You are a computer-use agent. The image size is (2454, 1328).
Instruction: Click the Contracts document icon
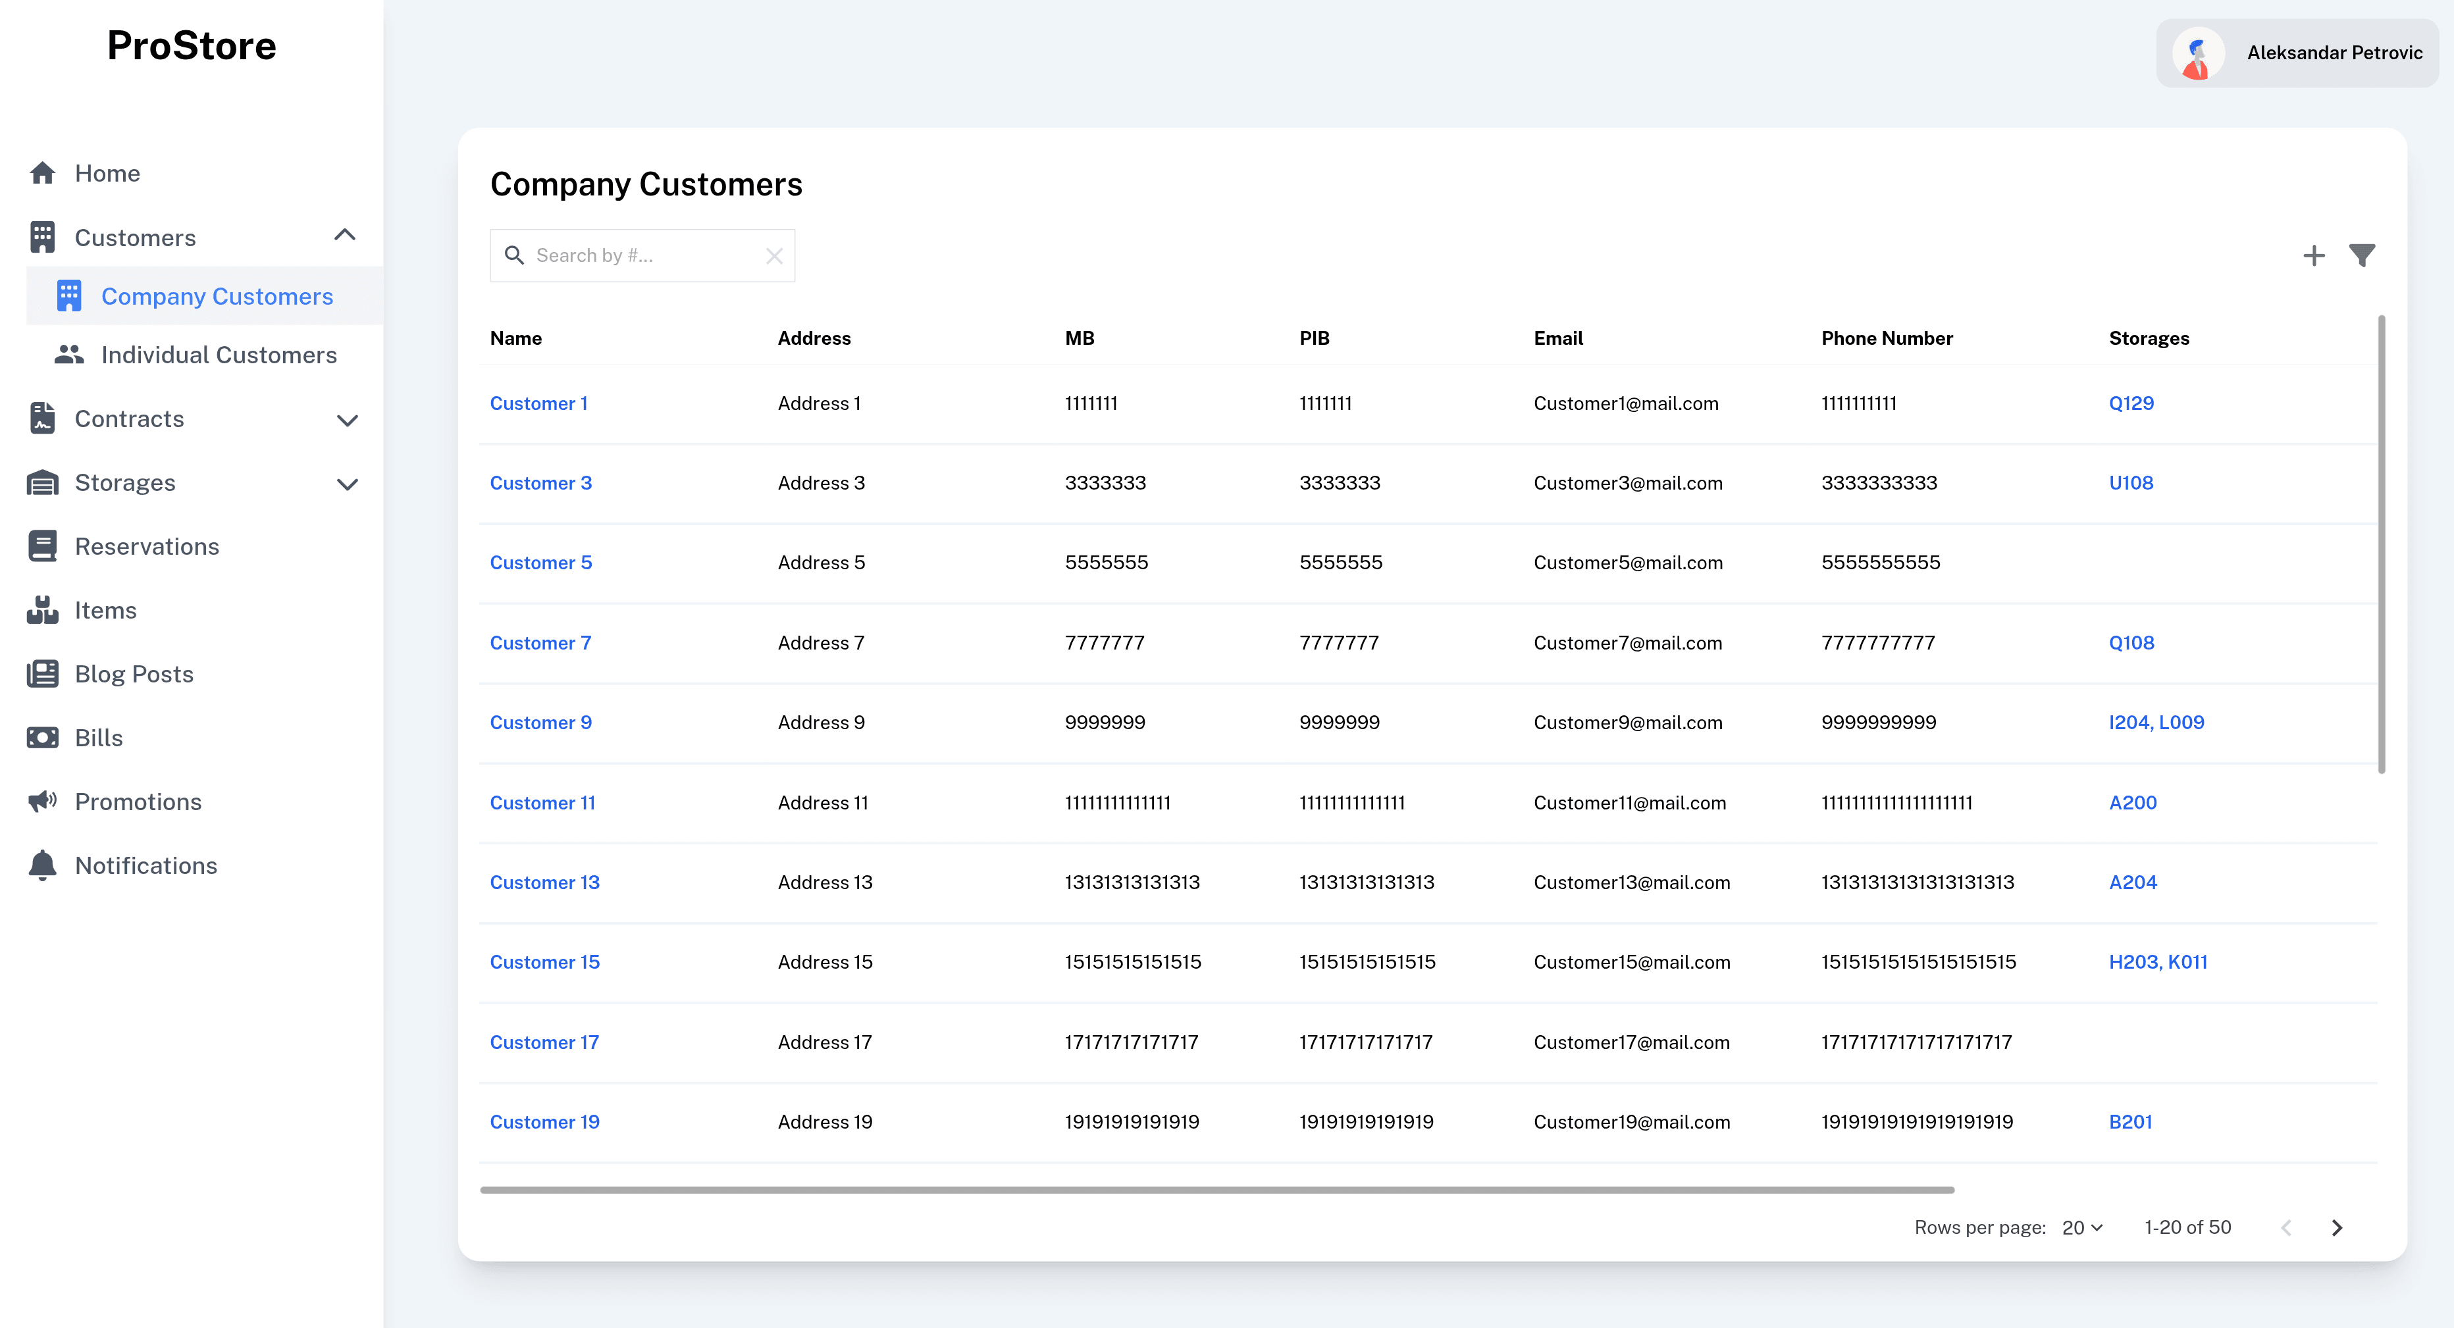pyautogui.click(x=42, y=419)
